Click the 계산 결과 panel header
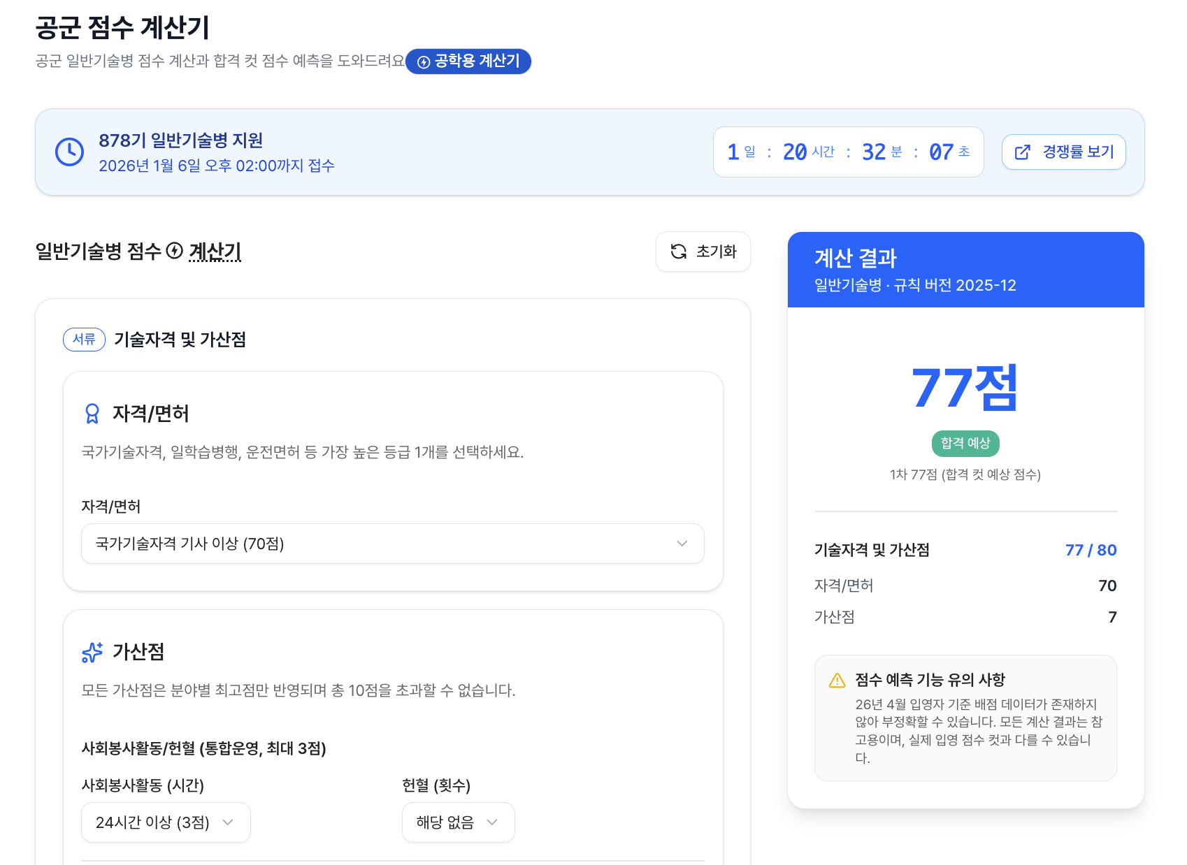Image resolution: width=1187 pixels, height=865 pixels. pyautogui.click(x=965, y=270)
